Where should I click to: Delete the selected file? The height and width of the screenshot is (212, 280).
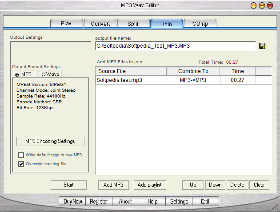pos(237,185)
